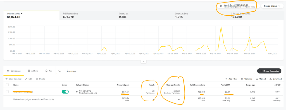Image resolution: width=286 pixels, height=110 pixels.
Task: Select the campaign row checkbox
Action: pyautogui.click(x=7, y=92)
